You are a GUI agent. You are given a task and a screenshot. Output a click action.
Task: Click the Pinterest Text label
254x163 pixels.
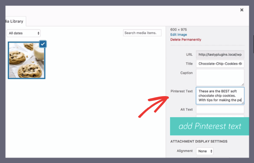[182, 91]
